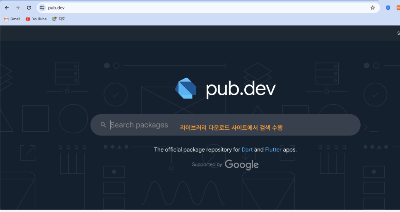This screenshot has height=212, width=400.
Task: Click 'The official package repository for' text
Action: pyautogui.click(x=197, y=149)
